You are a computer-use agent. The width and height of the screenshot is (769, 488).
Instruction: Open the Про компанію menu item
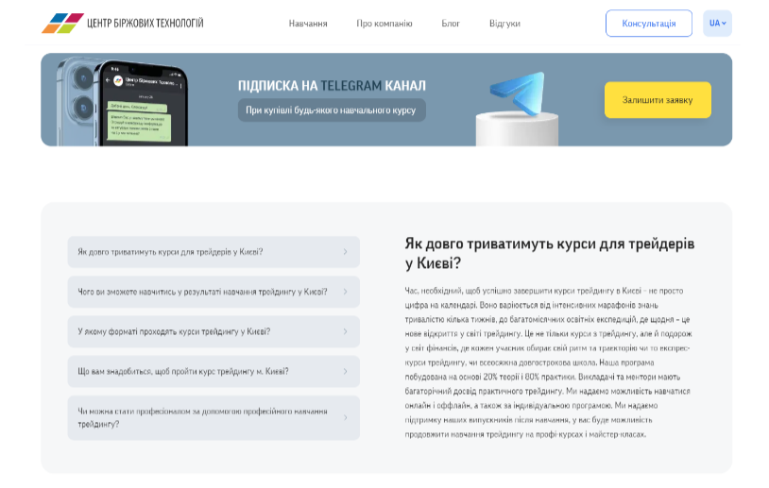coord(384,24)
